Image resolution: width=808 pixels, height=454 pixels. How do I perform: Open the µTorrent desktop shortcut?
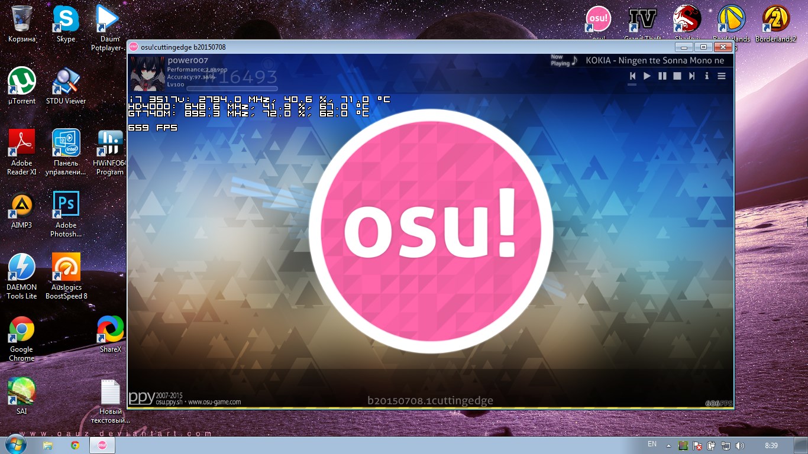pyautogui.click(x=22, y=86)
